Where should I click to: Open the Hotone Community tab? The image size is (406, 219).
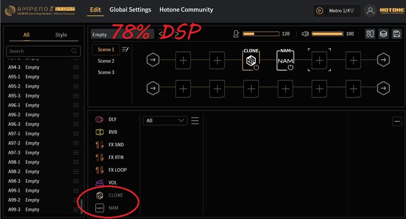point(186,10)
